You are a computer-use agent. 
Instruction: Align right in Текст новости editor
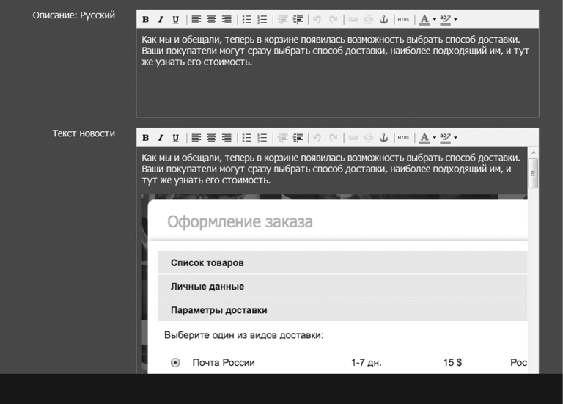tap(227, 138)
